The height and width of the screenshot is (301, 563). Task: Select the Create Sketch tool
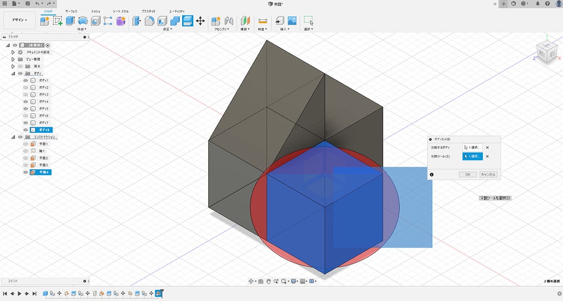click(x=58, y=21)
